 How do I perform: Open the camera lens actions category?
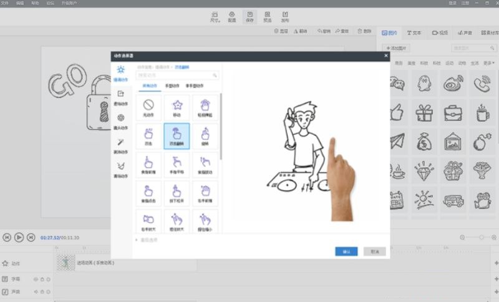(120, 122)
